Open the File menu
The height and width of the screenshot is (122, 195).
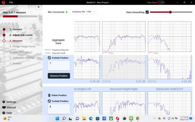coord(11,3)
